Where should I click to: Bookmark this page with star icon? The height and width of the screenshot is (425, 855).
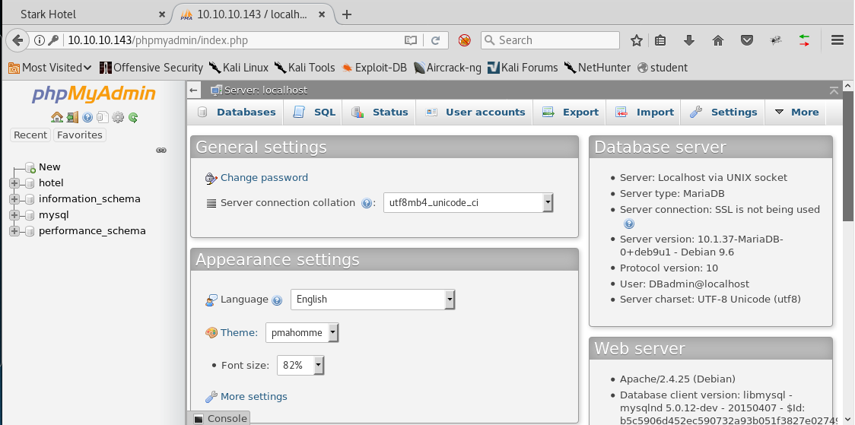(x=637, y=40)
